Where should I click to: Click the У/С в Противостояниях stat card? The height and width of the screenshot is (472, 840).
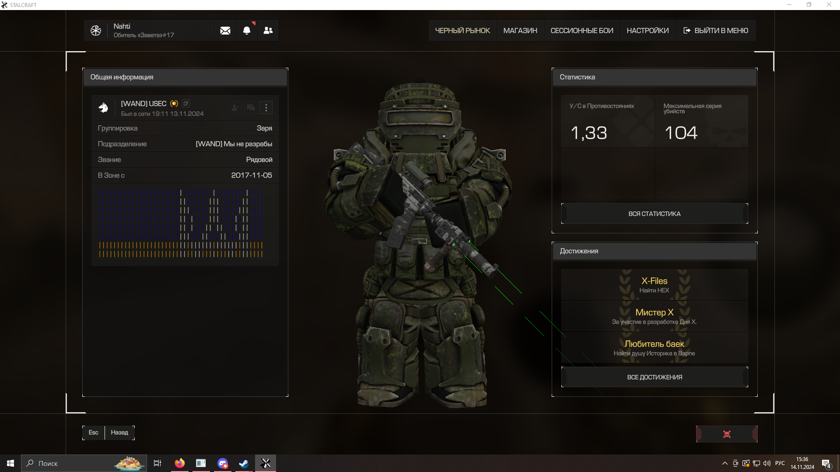click(x=608, y=121)
